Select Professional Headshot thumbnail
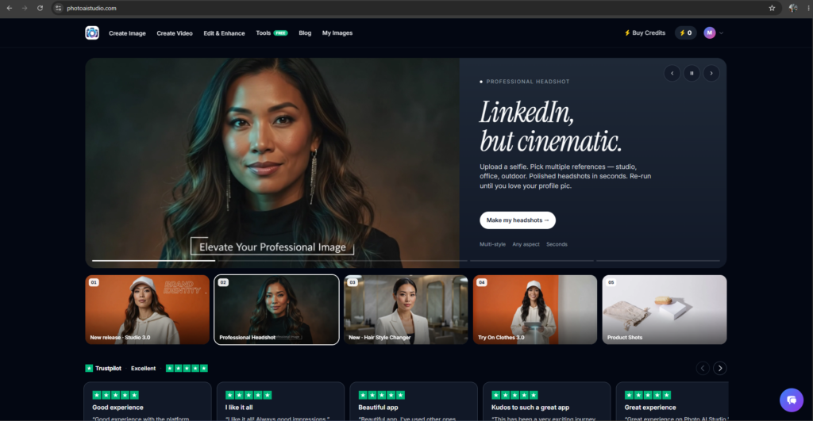The width and height of the screenshot is (813, 421). (x=276, y=310)
